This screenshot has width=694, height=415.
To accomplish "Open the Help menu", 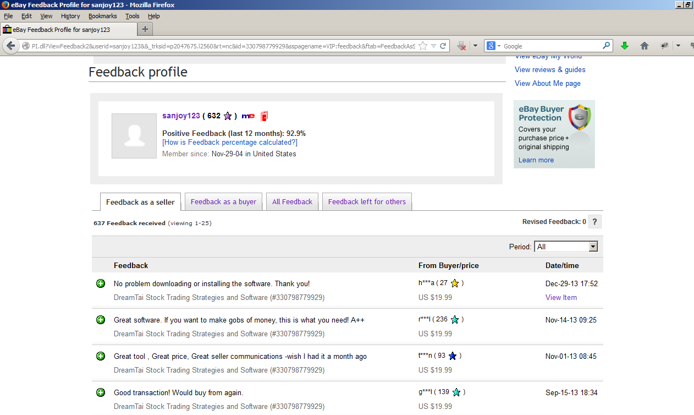I will [154, 17].
